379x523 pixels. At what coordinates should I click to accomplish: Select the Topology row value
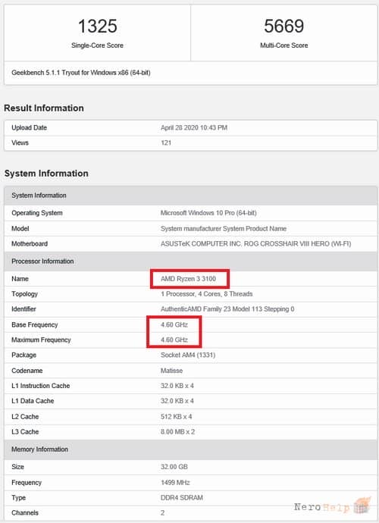[206, 294]
